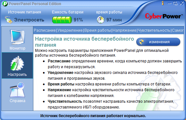
Task: Click the PowerPanel logo icon in title bar
Action: (x=5, y=4)
